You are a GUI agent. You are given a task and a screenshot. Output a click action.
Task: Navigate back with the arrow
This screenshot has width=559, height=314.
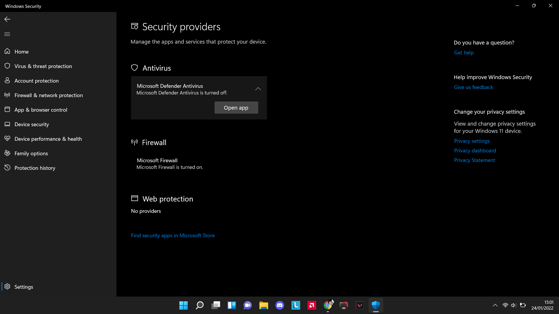point(7,19)
